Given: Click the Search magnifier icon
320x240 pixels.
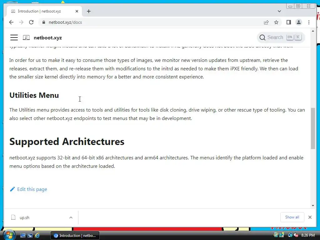Looking at the screenshot, I should click(262, 37).
